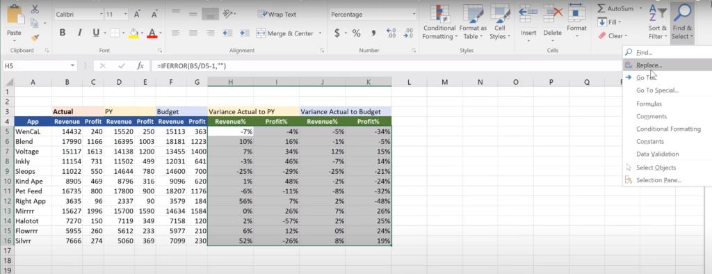This screenshot has height=274, width=712.
Task: Click the Bottom Align icon
Action: click(209, 14)
